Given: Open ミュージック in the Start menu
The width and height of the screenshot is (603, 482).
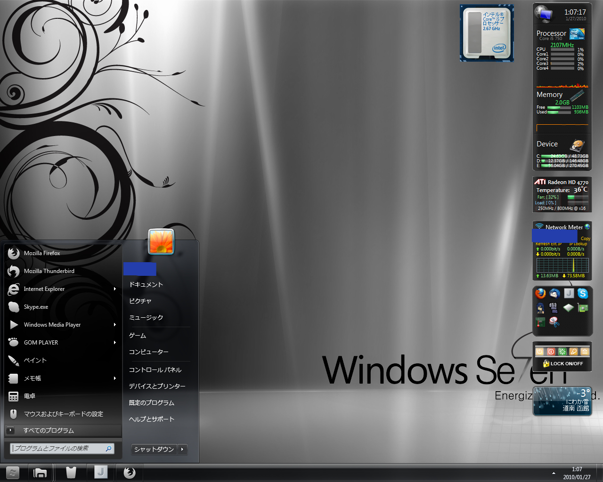Looking at the screenshot, I should coord(146,318).
